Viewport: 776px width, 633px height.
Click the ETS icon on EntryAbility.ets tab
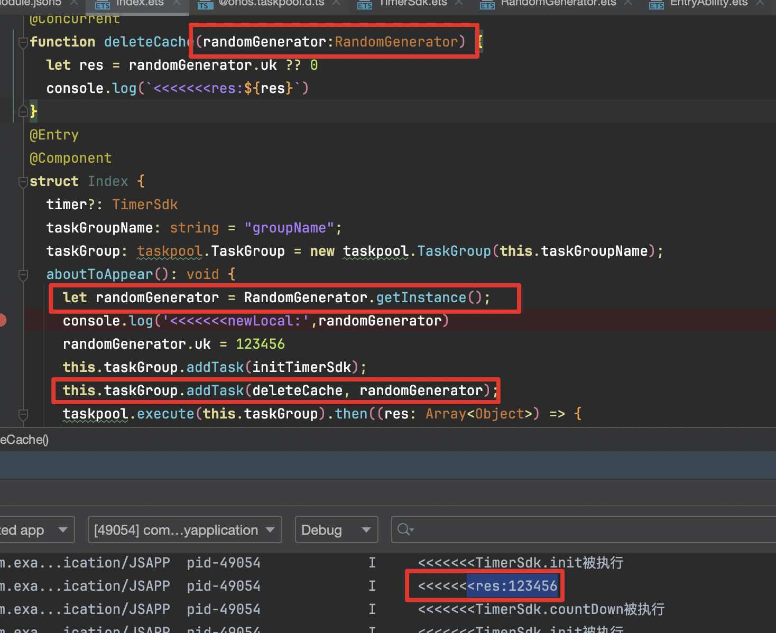tap(657, 5)
